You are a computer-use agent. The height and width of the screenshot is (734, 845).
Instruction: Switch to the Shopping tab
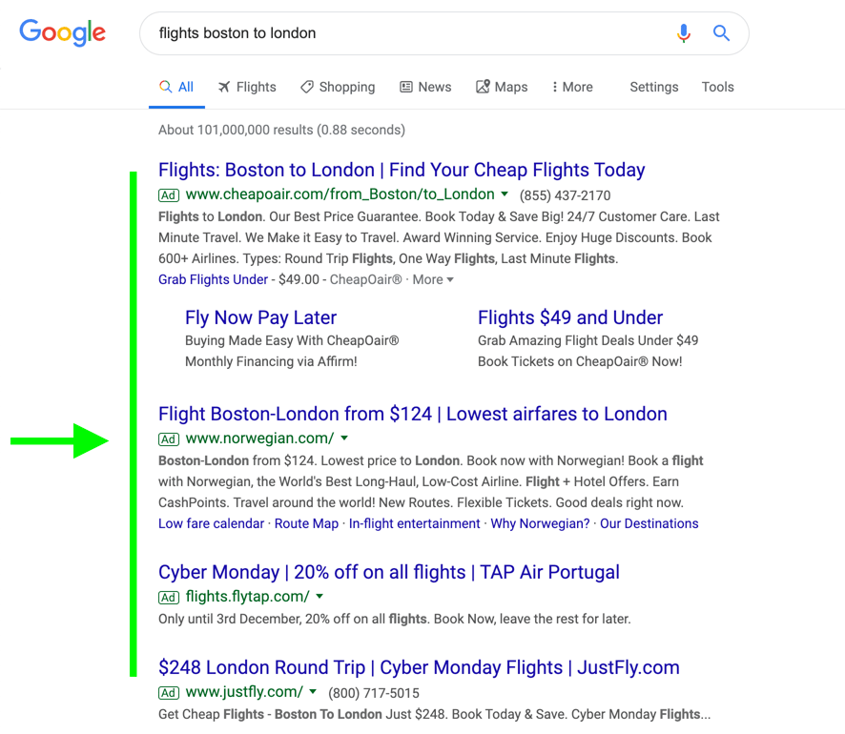(x=338, y=87)
